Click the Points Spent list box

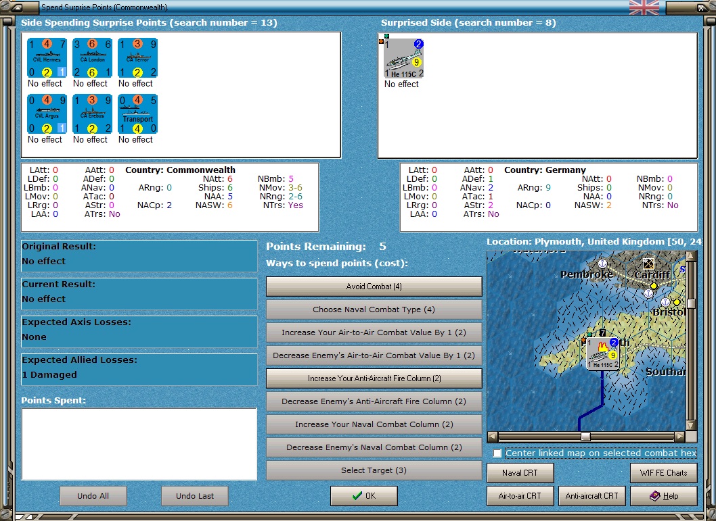point(139,444)
